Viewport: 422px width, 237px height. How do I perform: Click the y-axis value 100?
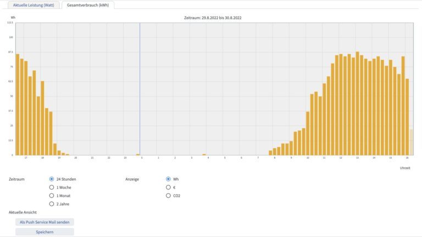[11, 37]
